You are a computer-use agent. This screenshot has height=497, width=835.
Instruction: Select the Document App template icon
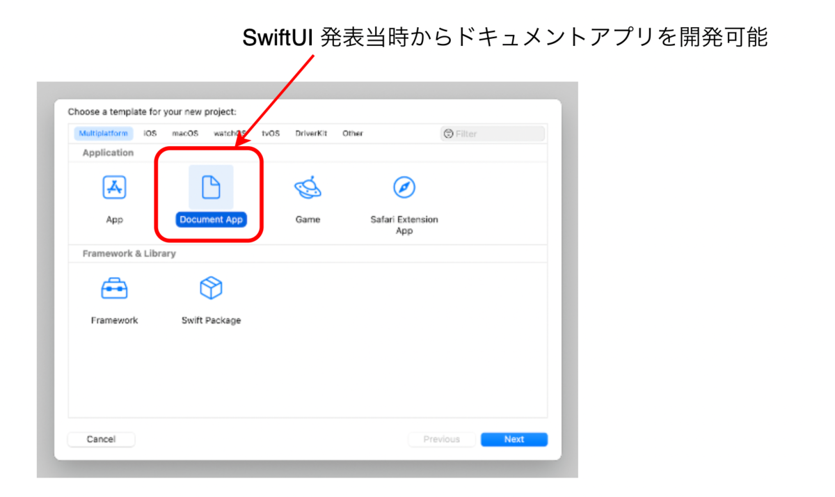[x=211, y=187]
